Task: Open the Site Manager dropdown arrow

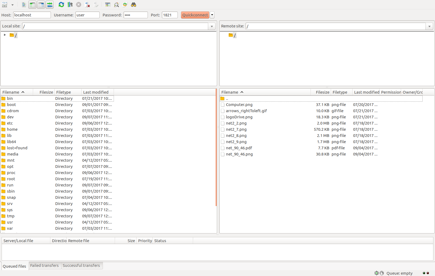Action: [12, 5]
